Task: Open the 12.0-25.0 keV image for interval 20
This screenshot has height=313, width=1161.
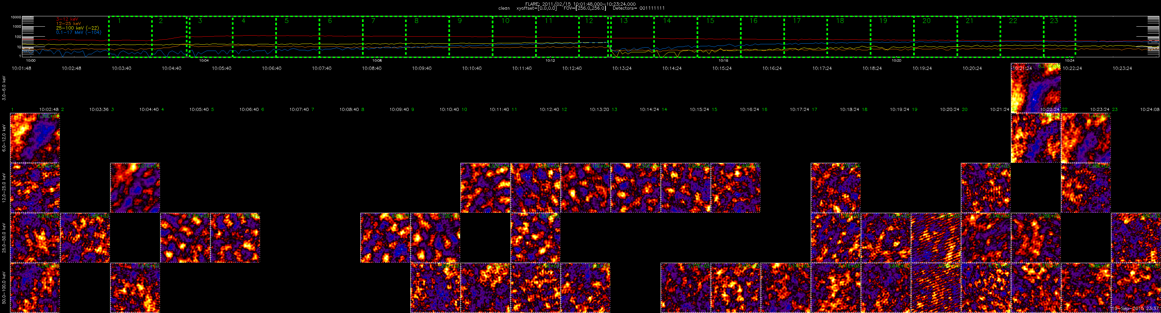Action: [x=985, y=188]
